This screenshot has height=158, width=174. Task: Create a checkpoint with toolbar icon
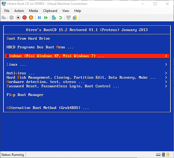54,18
